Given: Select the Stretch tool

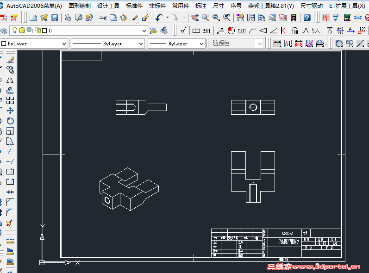Looking at the screenshot, I should tap(10, 141).
